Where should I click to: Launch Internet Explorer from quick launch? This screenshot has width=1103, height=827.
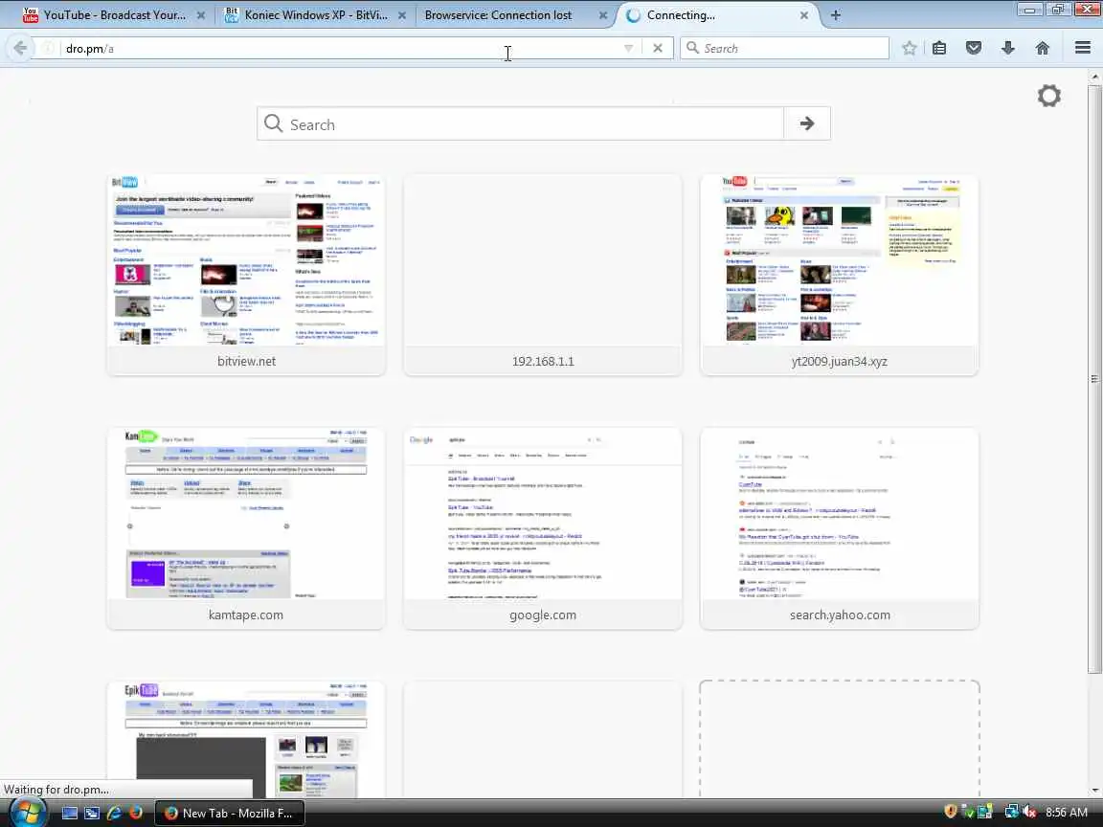113,813
